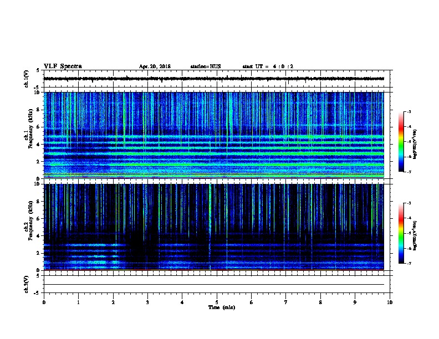Click the ch.1 Frequency (kHz) axis label
The height and width of the screenshot is (339, 439).
pyautogui.click(x=28, y=129)
